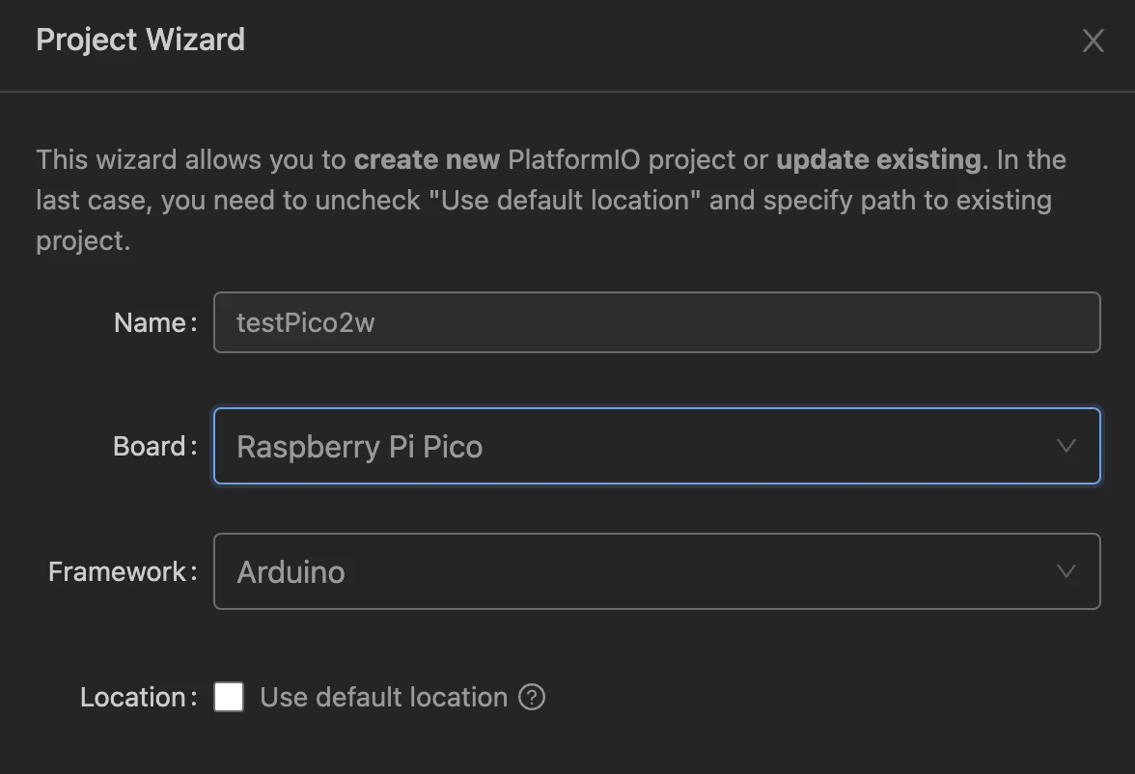Screen dimensions: 1135x774
Task: Click the Board label
Action: pos(153,446)
